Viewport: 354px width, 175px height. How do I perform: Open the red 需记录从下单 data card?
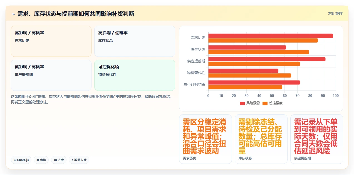coord(317,139)
